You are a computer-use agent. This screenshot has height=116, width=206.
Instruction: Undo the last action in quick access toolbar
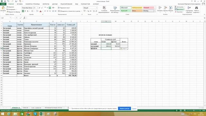pos(8,1)
